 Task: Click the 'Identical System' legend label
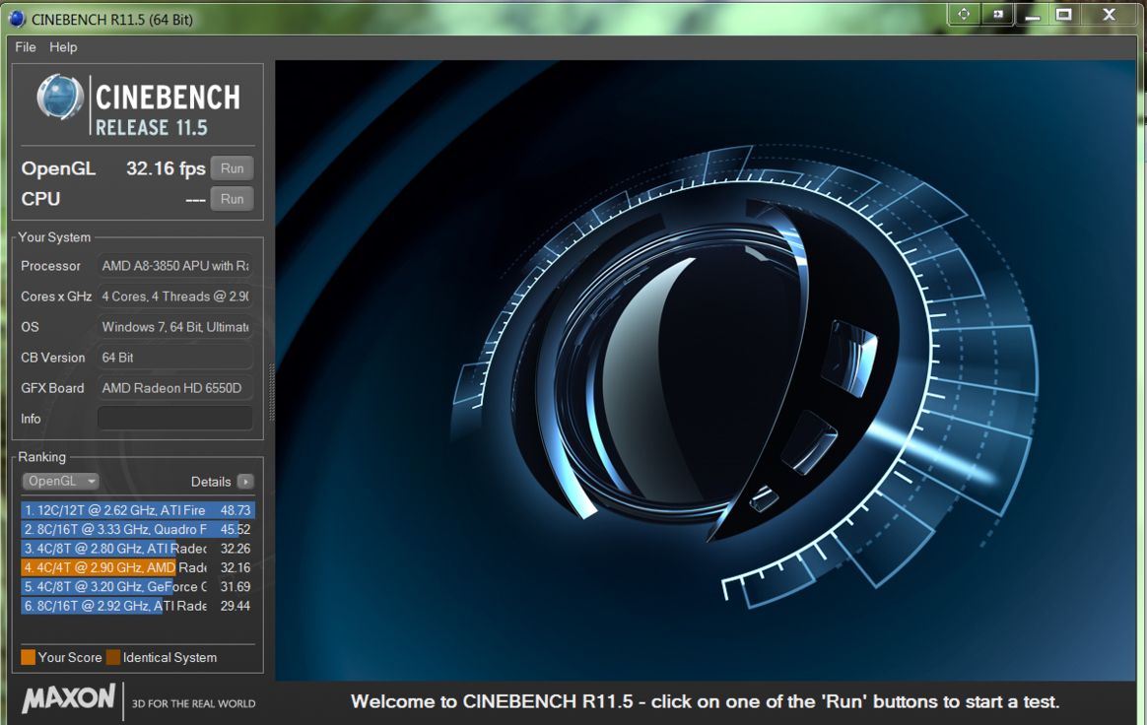point(169,657)
